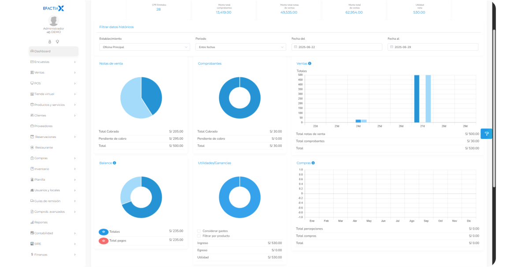Expand the Reservaciones menu chevron
The image size is (518, 267).
[75, 137]
